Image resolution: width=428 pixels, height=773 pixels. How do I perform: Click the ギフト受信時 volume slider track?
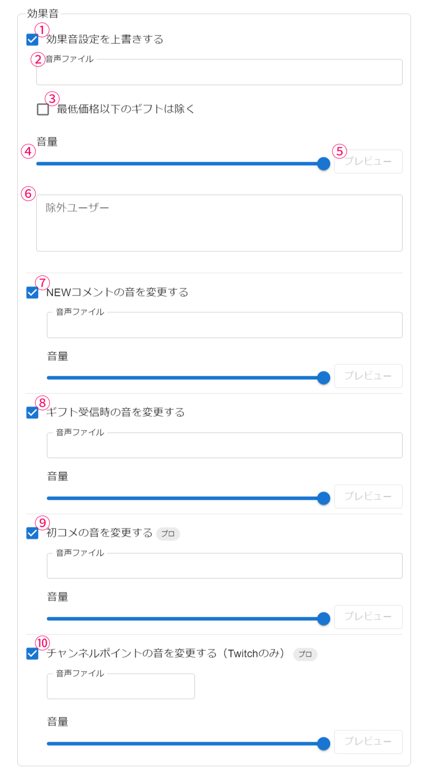point(181,498)
